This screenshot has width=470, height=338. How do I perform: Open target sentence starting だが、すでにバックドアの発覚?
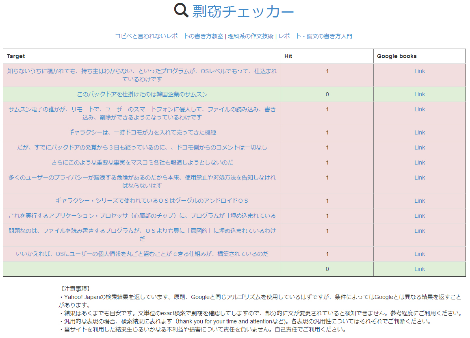142,147
